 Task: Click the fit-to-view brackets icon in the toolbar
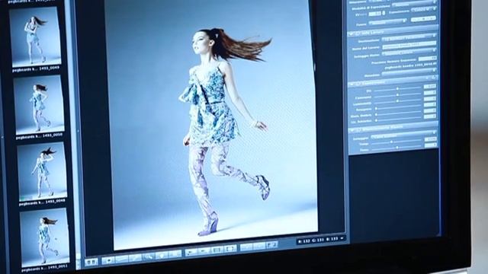click(x=230, y=249)
